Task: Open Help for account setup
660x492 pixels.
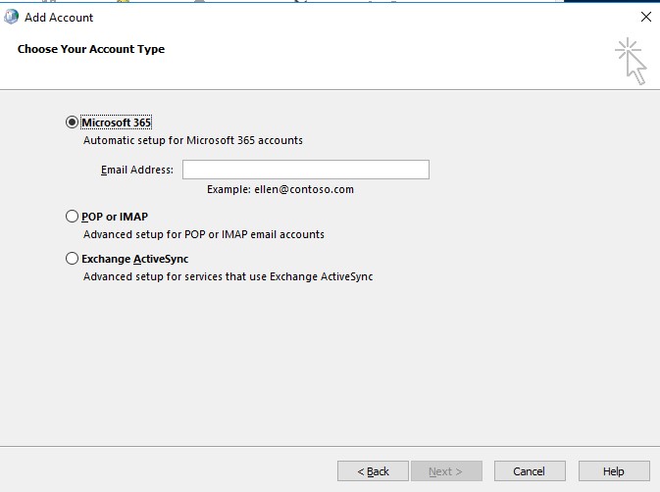Action: [x=614, y=471]
